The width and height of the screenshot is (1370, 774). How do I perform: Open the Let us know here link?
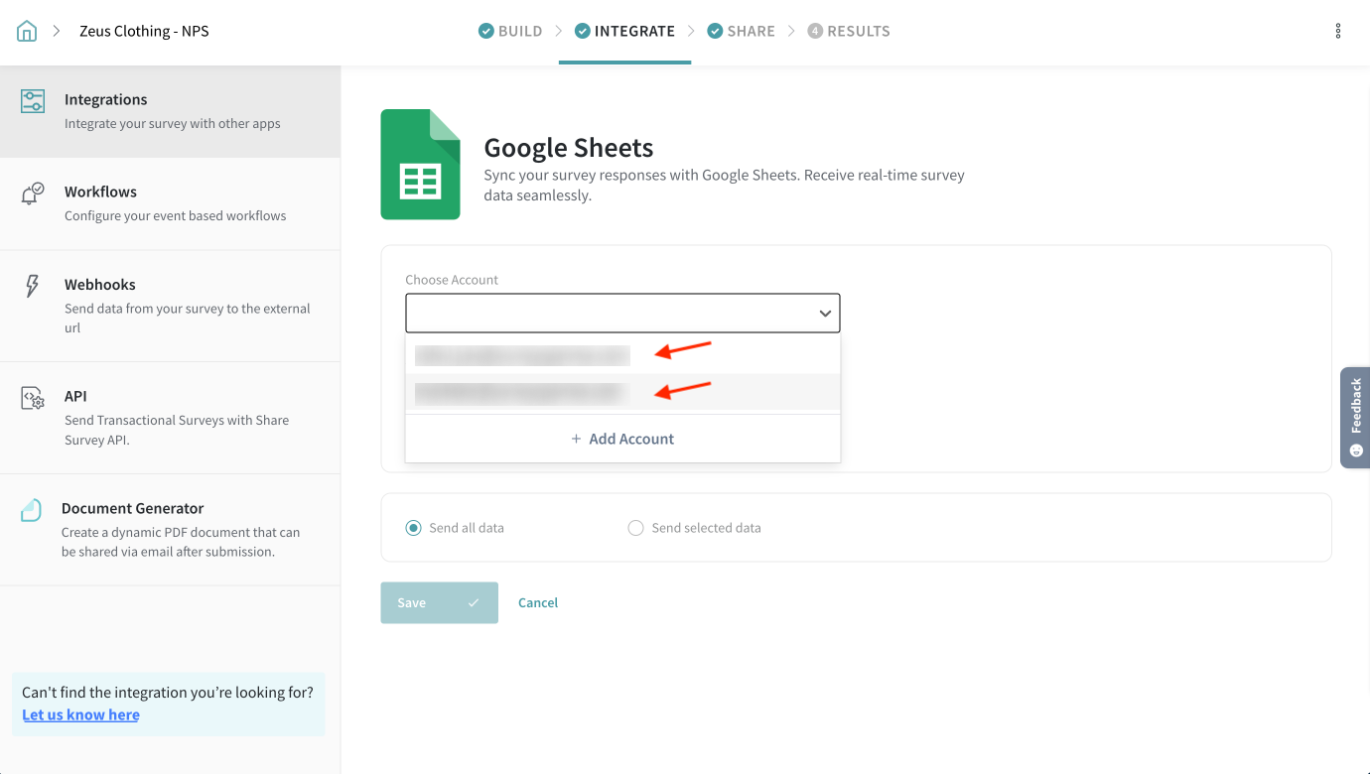(x=80, y=714)
